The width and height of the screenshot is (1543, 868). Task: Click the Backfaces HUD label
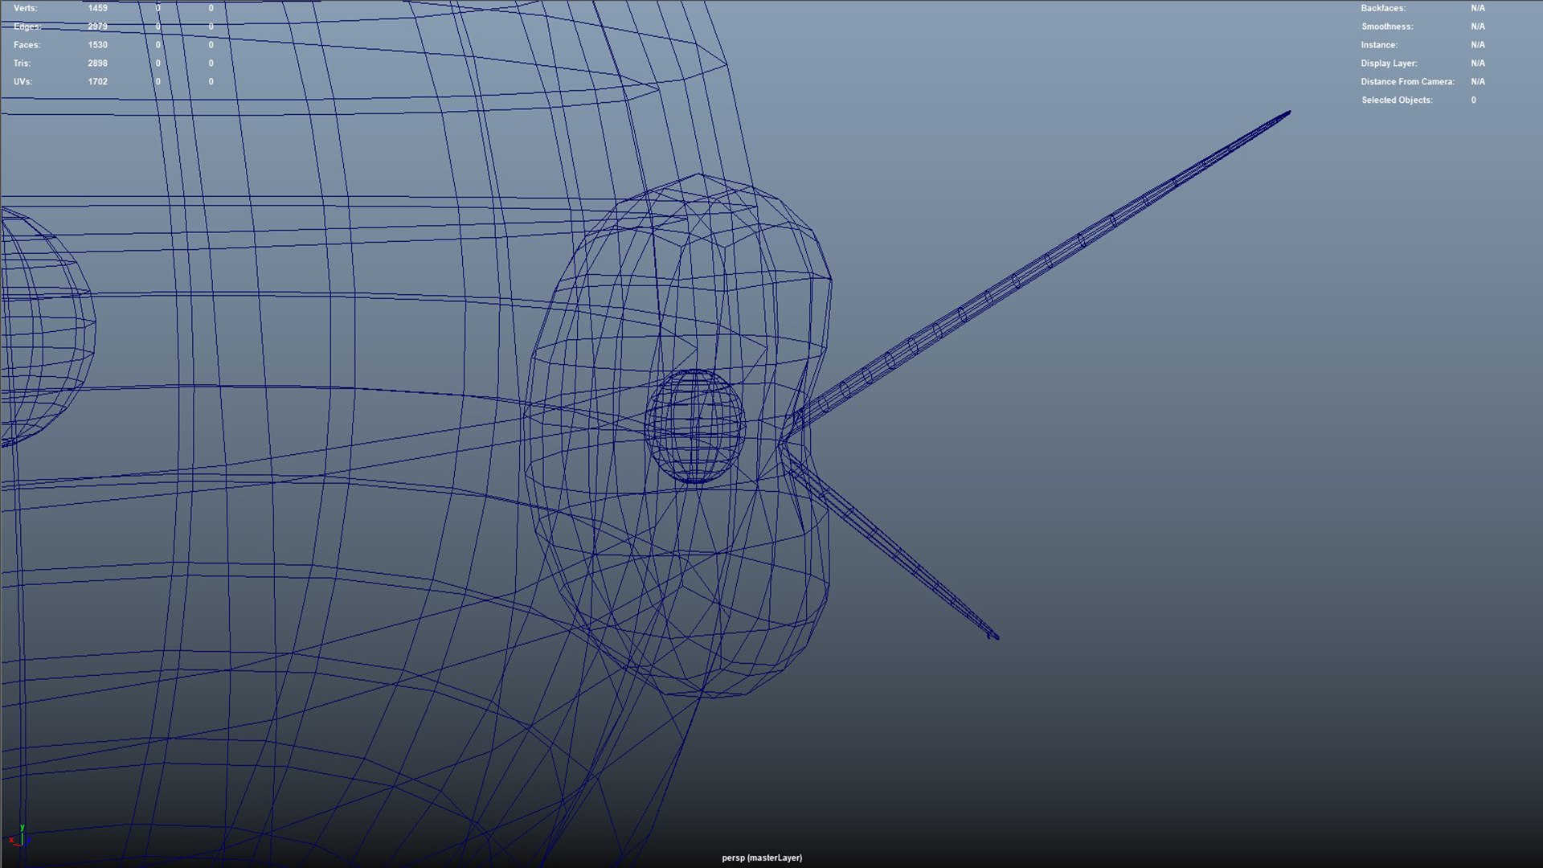click(1382, 8)
